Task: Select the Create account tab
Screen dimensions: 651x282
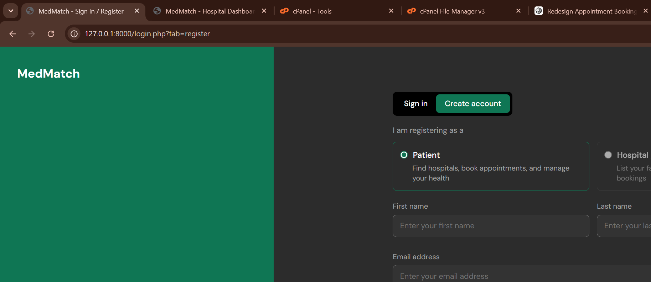Action: [x=473, y=104]
